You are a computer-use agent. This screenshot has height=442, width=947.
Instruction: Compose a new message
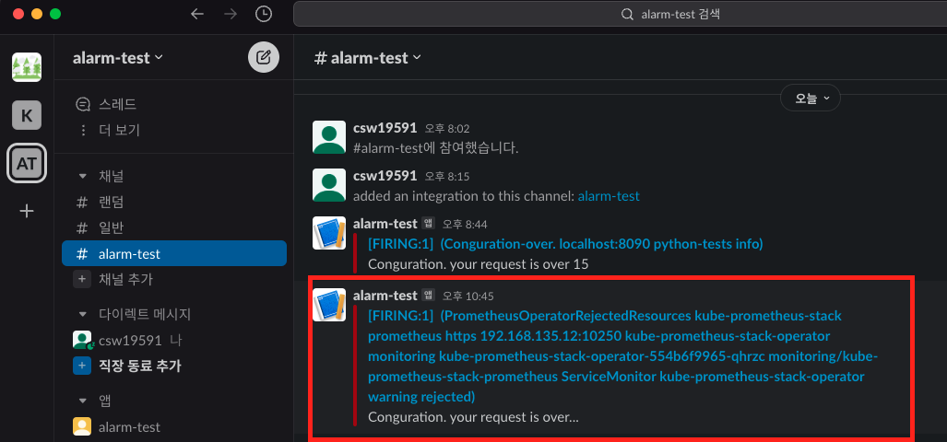click(264, 57)
